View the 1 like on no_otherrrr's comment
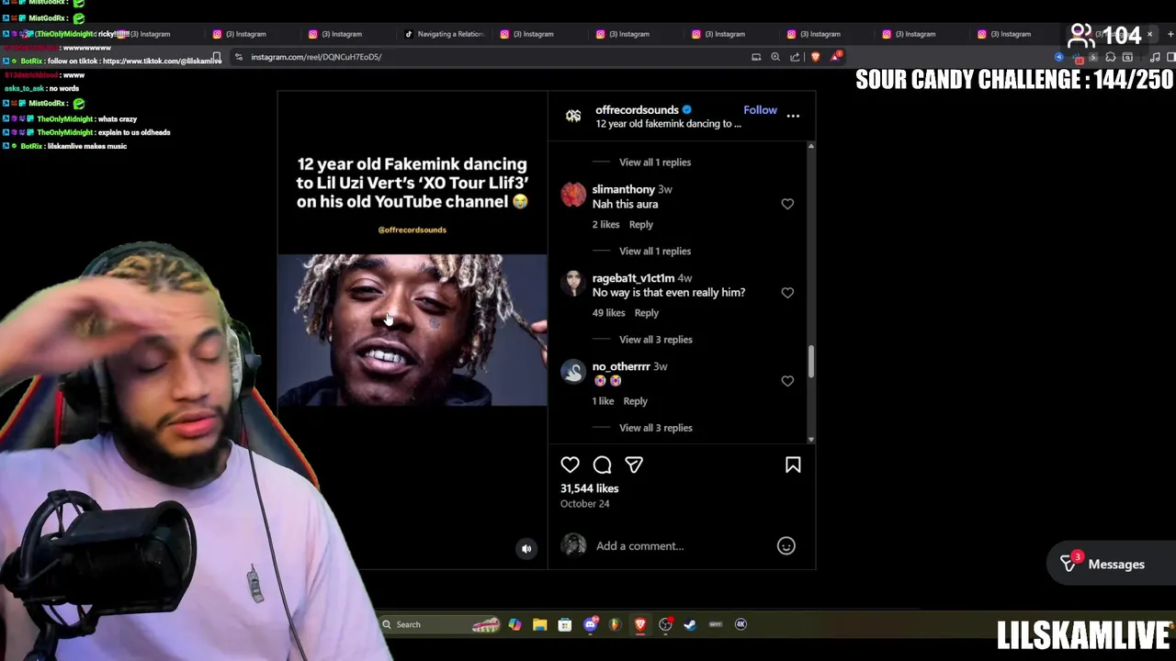 click(603, 401)
